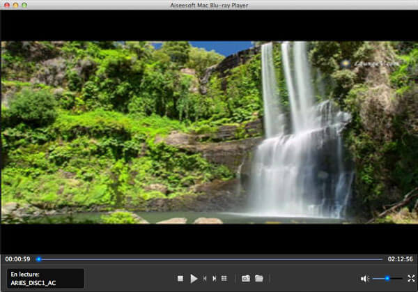
Task: Mute audio via speaker icon
Action: click(x=364, y=279)
